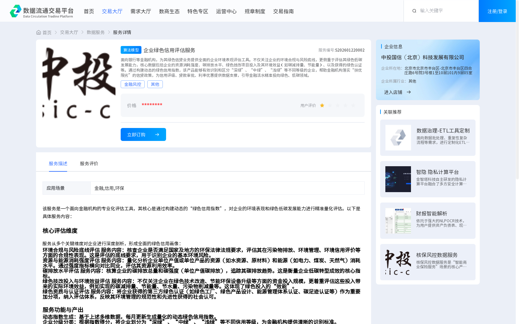Viewport: 519px width, 324px height.
Task: Open the 运营中心 navigation item
Action: click(226, 11)
